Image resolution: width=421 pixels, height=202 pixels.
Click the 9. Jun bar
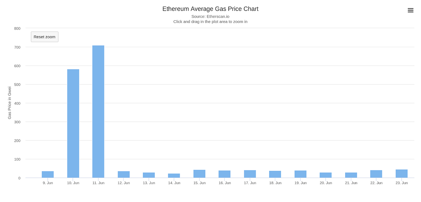pos(48,175)
